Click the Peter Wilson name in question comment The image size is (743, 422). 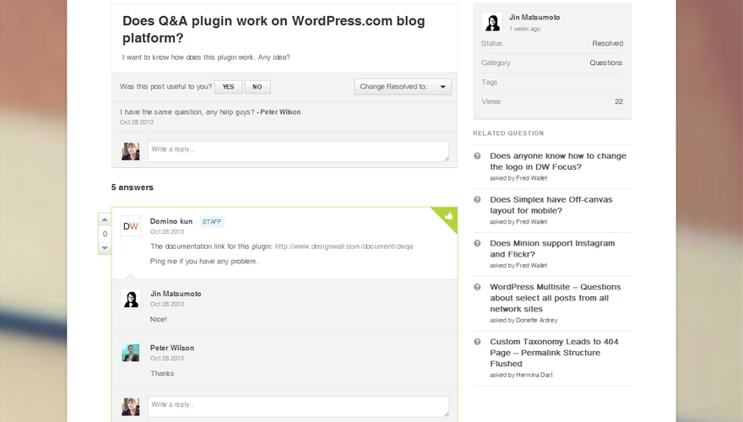coord(280,112)
